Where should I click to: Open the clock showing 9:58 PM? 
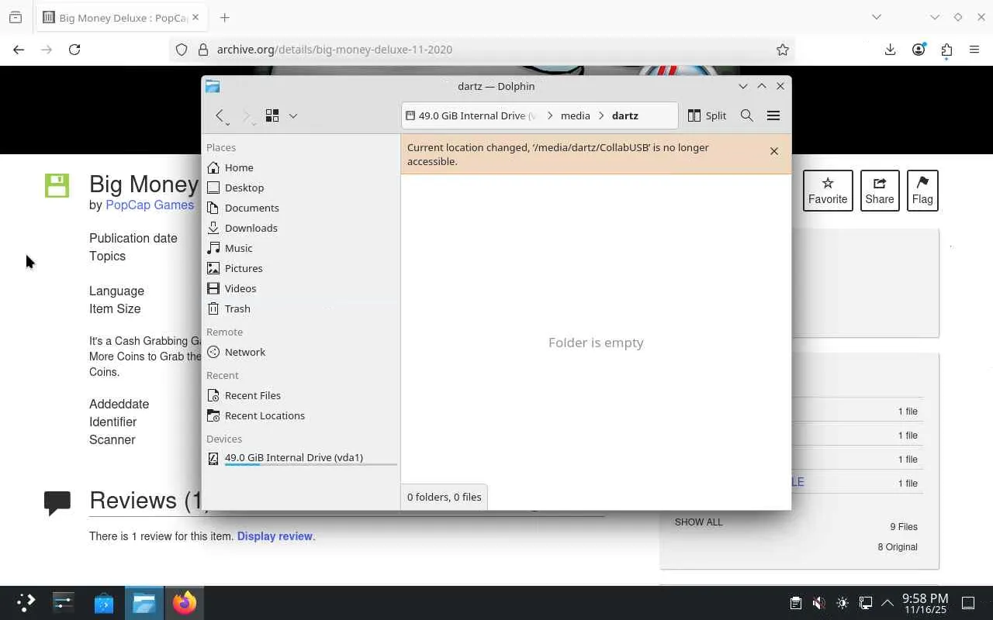coord(925,604)
